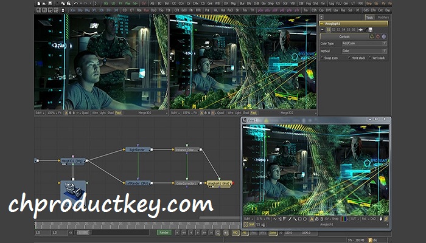The width and height of the screenshot is (426, 243).
Task: Select the Controls tab
Action: (x=344, y=36)
